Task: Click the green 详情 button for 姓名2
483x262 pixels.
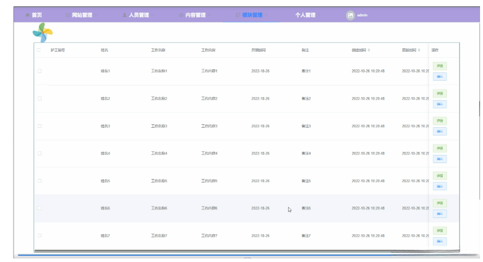Action: (x=440, y=93)
